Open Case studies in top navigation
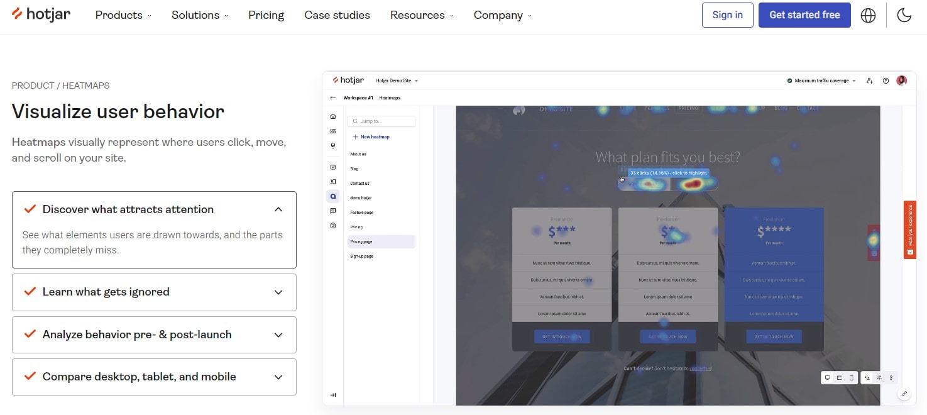This screenshot has height=415, width=927. [x=337, y=15]
